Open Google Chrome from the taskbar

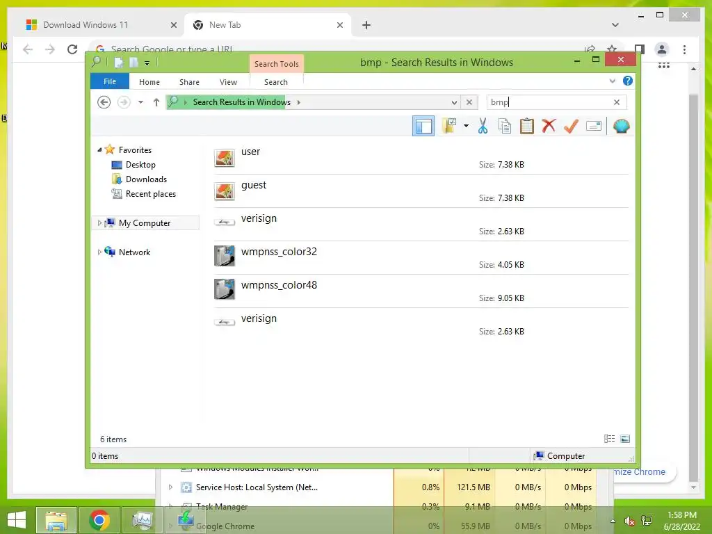point(99,520)
